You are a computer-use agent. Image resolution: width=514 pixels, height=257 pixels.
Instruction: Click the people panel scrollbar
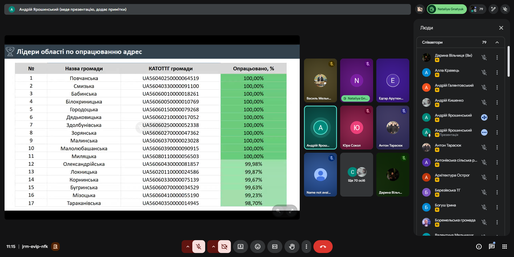pyautogui.click(x=508, y=62)
